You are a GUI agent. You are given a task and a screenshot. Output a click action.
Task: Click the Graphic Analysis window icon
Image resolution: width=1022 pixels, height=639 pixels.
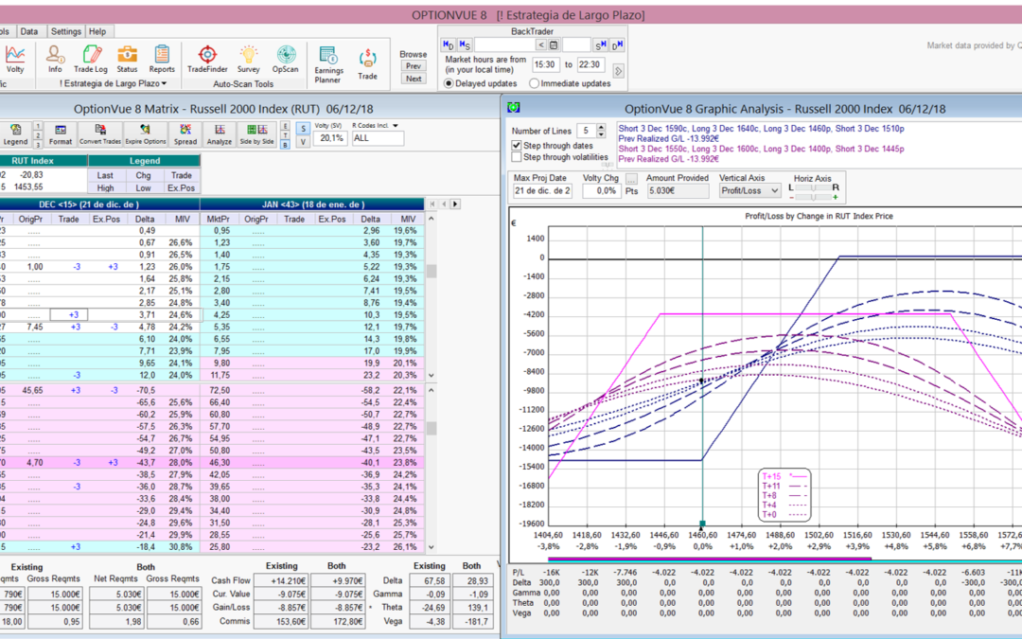pyautogui.click(x=515, y=108)
